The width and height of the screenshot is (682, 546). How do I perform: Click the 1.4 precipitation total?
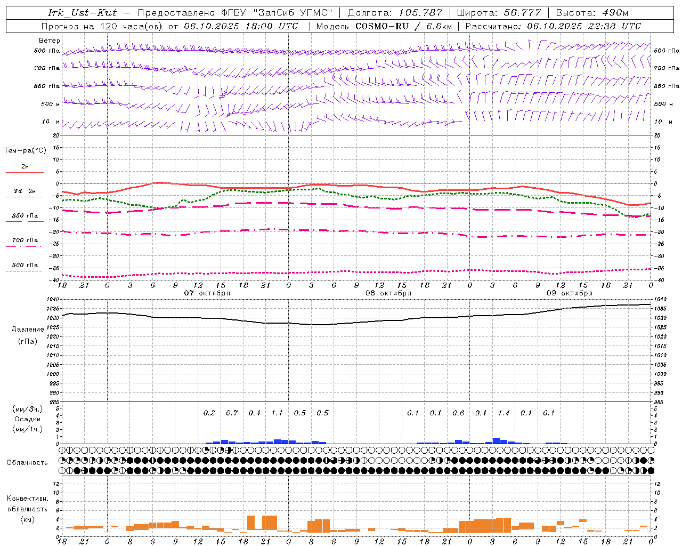504,413
